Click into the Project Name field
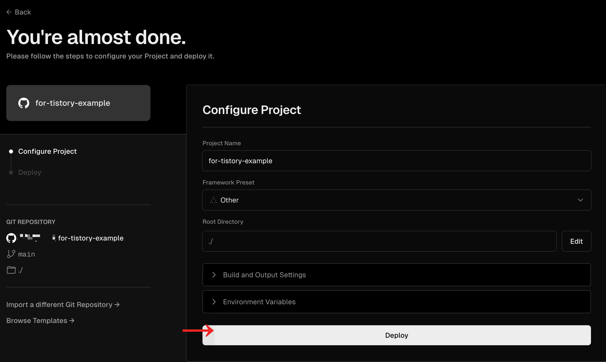The width and height of the screenshot is (606, 362). click(x=396, y=161)
